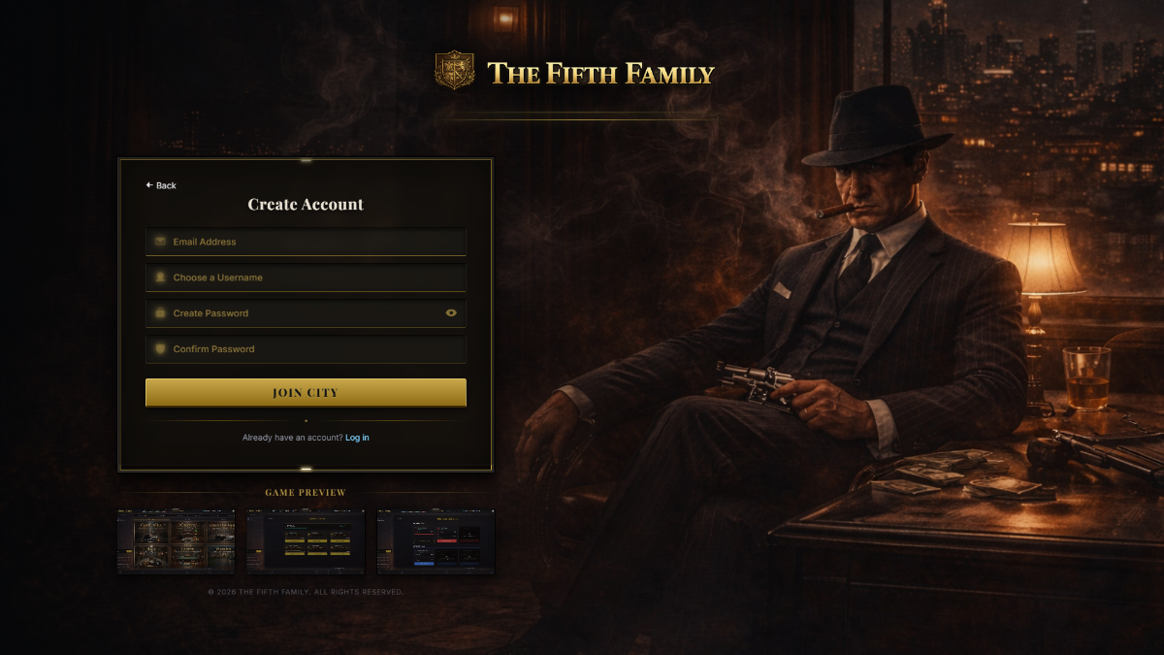Open the middle game preview thumbnail with yellow buttons

pyautogui.click(x=306, y=542)
